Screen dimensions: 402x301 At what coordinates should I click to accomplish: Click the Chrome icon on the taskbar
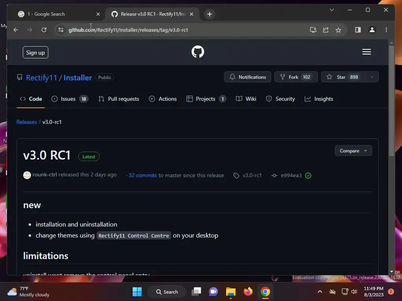pyautogui.click(x=265, y=292)
